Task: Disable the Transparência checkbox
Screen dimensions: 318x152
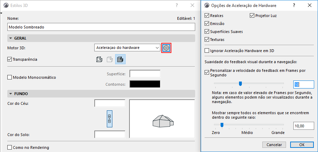Action: point(9,59)
